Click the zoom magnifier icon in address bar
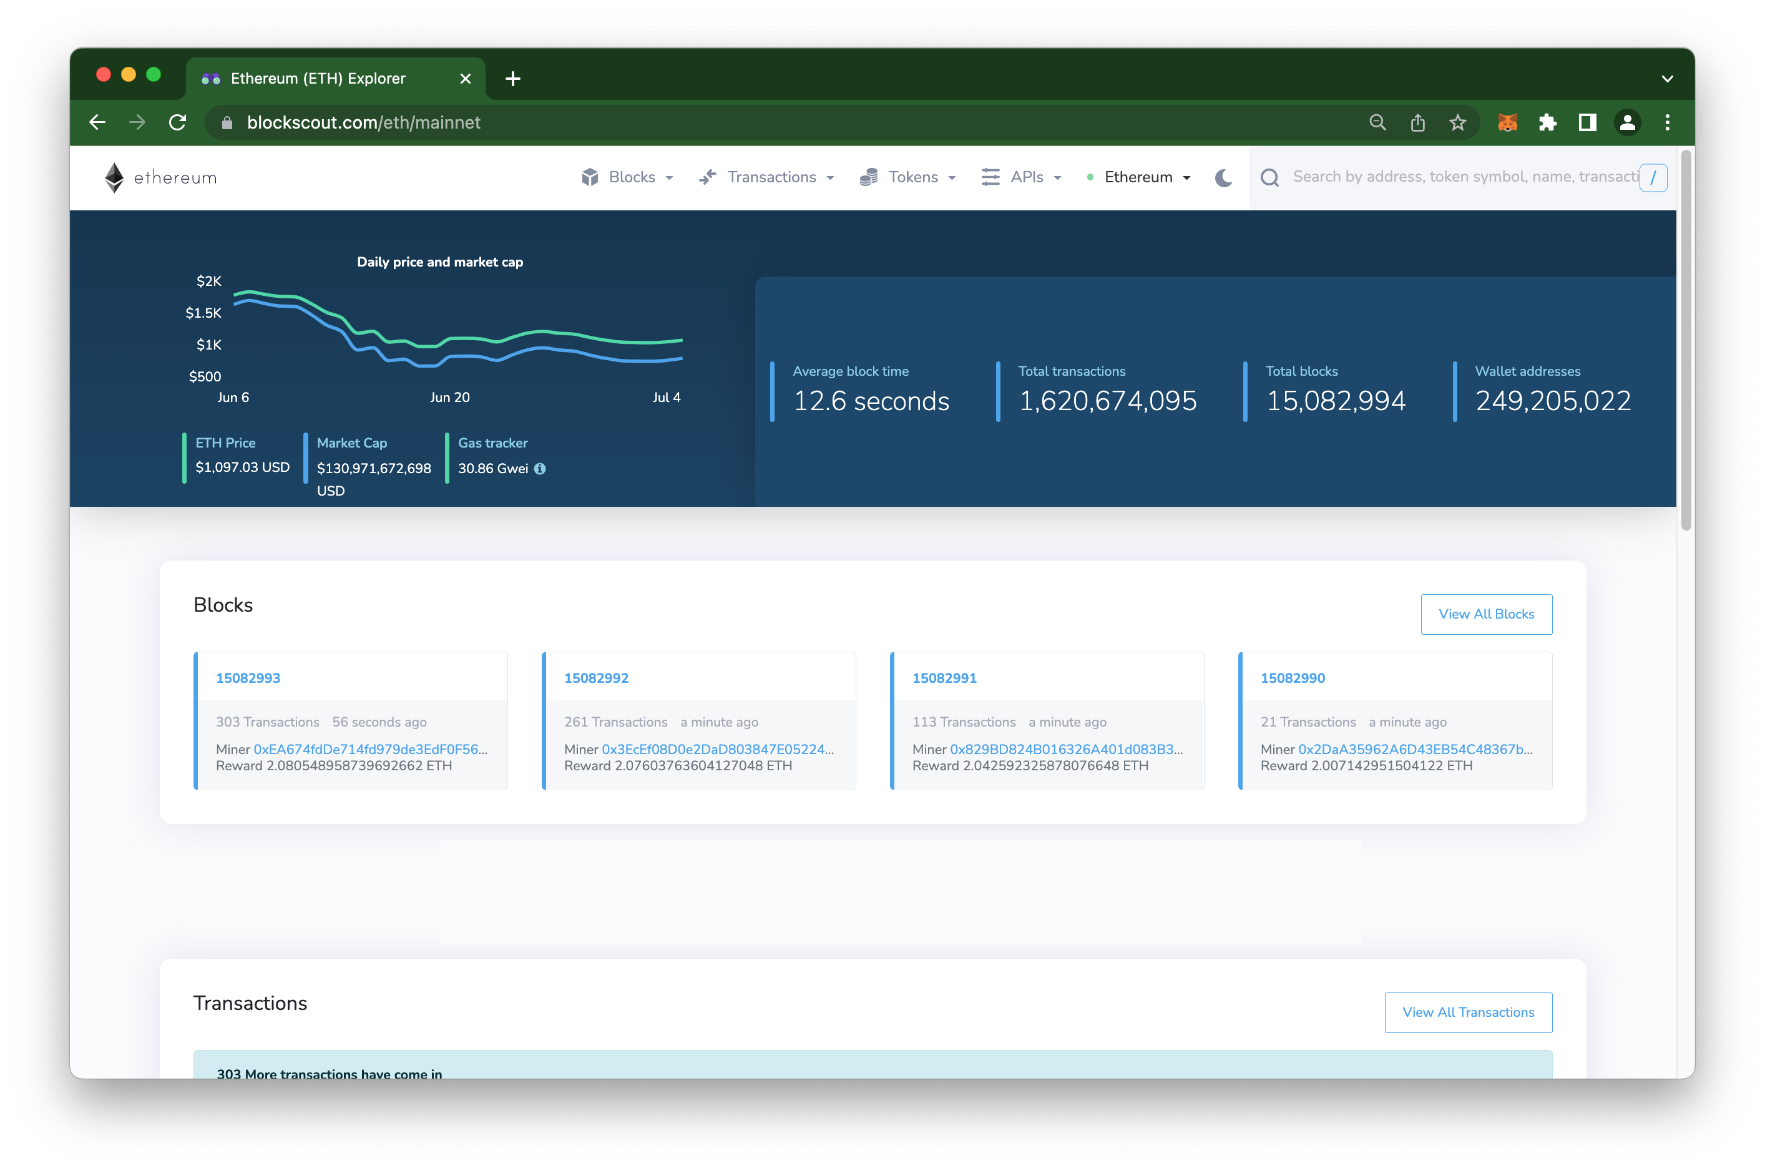The image size is (1765, 1171). coord(1377,122)
